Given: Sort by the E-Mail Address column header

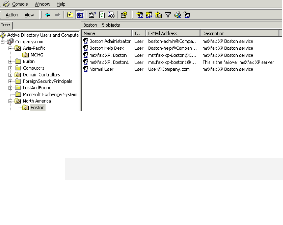Looking at the screenshot, I should click(173, 33).
